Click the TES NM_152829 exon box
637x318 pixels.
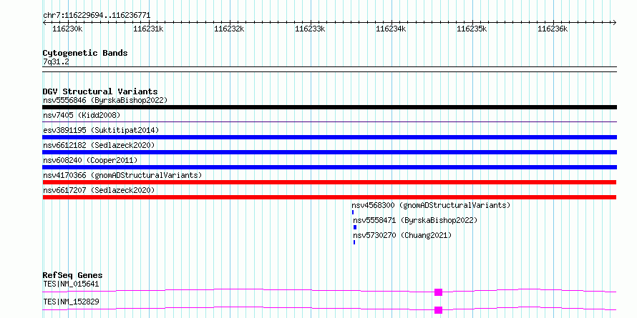click(x=438, y=310)
